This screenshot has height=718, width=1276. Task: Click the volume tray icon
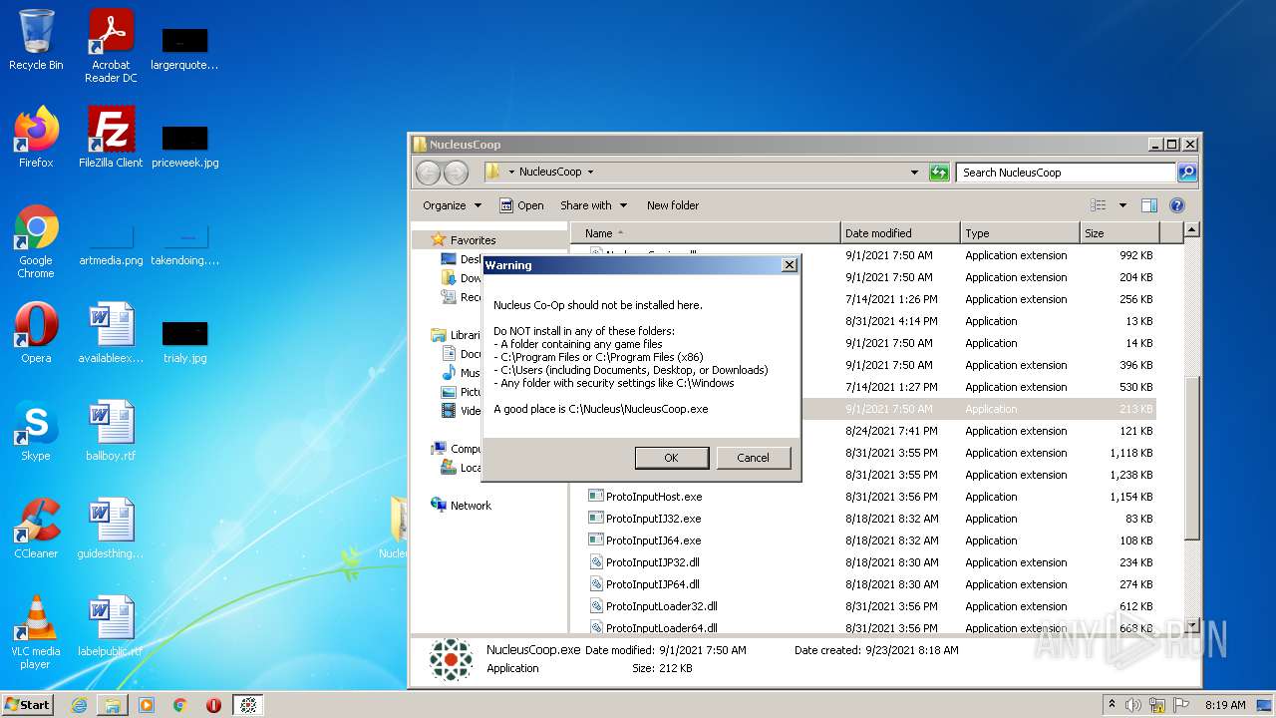[1133, 705]
